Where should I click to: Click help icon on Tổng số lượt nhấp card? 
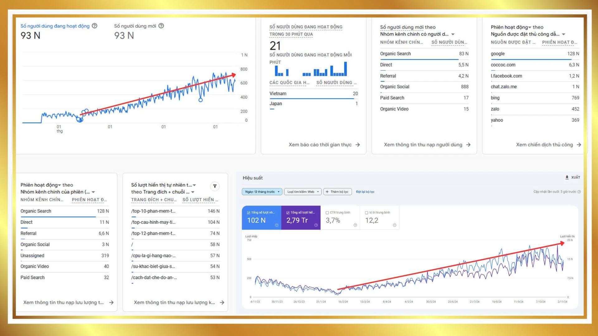click(277, 225)
